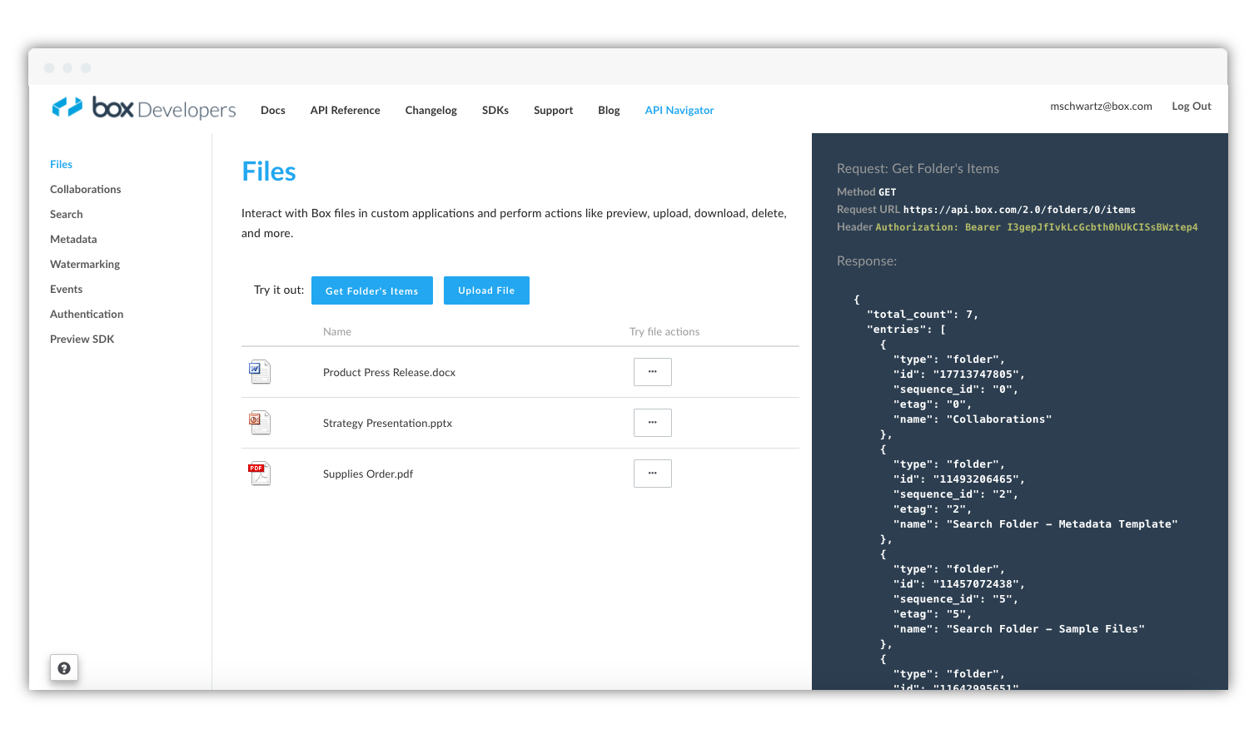Open the help question mark icon

pos(64,667)
